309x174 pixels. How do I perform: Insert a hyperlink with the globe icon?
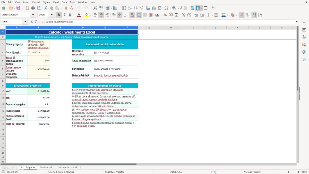pos(174,8)
